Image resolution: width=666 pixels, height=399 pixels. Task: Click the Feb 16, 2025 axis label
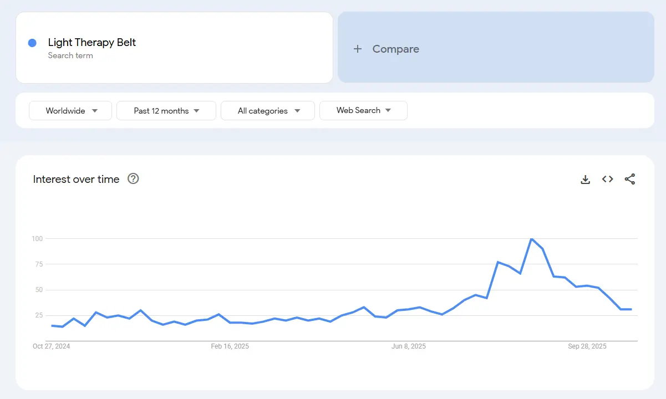(230, 346)
